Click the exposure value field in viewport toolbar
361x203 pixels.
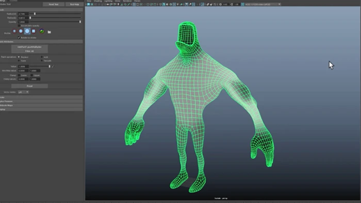coord(225,4)
